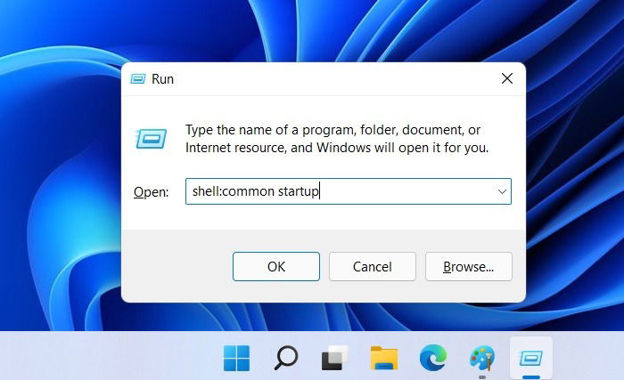
Task: Click OK to run the command
Action: click(x=276, y=266)
